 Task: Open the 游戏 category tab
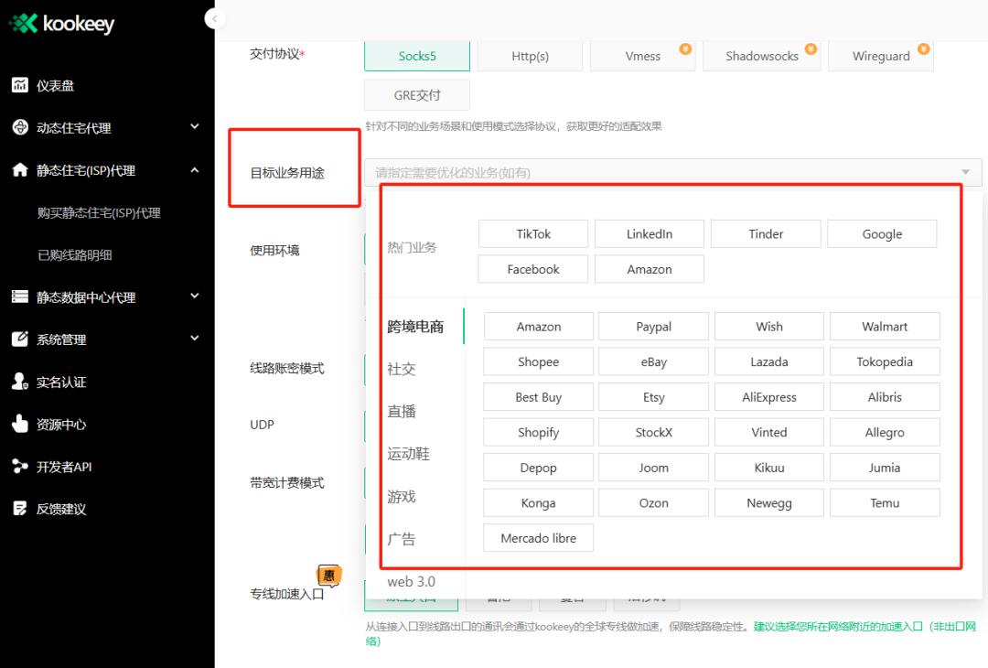click(x=402, y=497)
